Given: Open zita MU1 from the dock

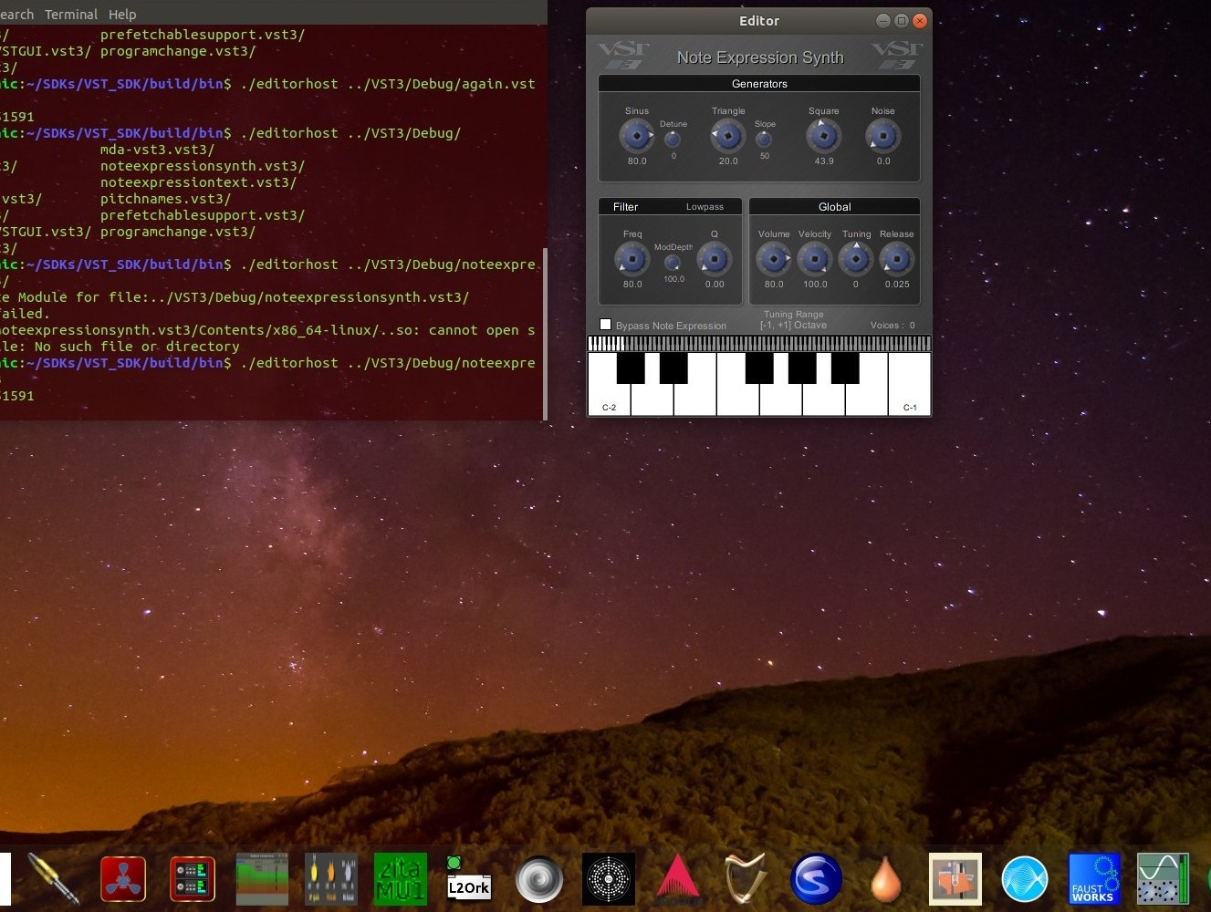Looking at the screenshot, I should click(x=400, y=879).
